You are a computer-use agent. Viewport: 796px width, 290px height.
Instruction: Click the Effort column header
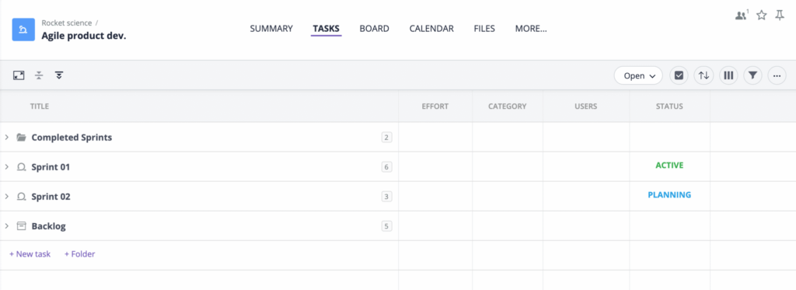point(435,107)
